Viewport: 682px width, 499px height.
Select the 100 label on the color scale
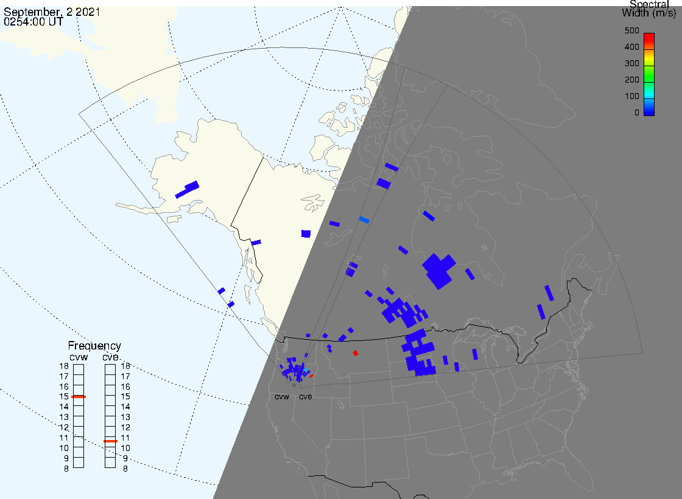tap(631, 97)
